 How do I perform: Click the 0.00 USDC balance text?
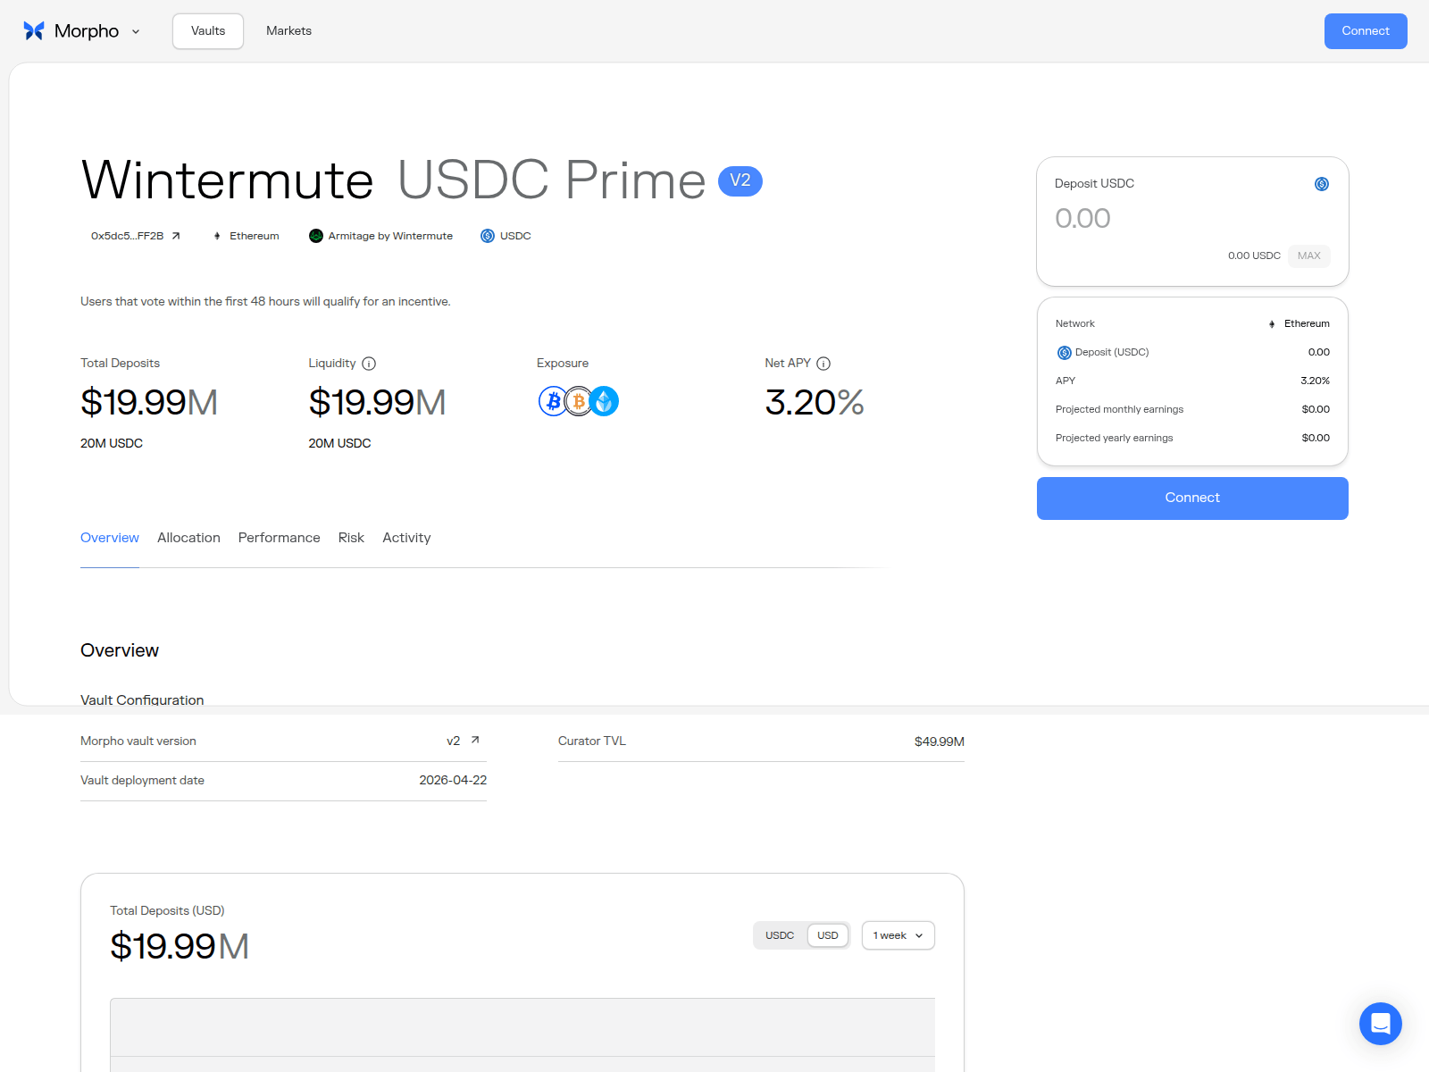[1254, 255]
